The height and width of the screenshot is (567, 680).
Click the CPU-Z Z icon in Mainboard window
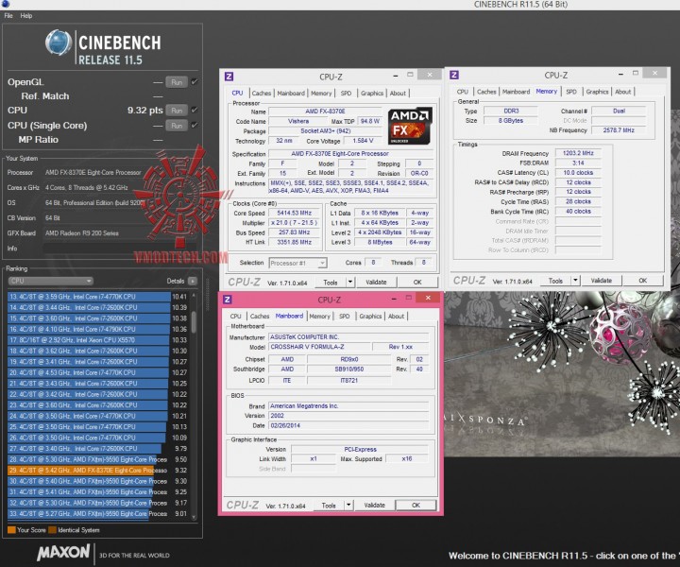pos(228,300)
